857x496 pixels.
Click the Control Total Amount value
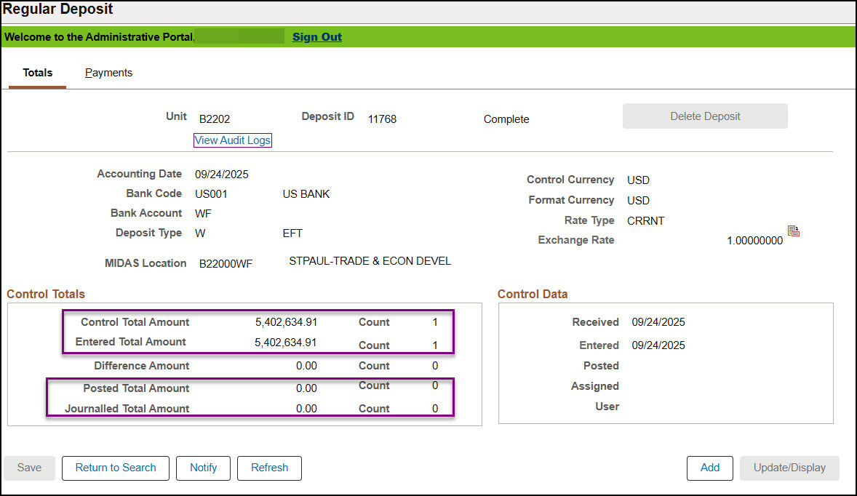pyautogui.click(x=286, y=322)
